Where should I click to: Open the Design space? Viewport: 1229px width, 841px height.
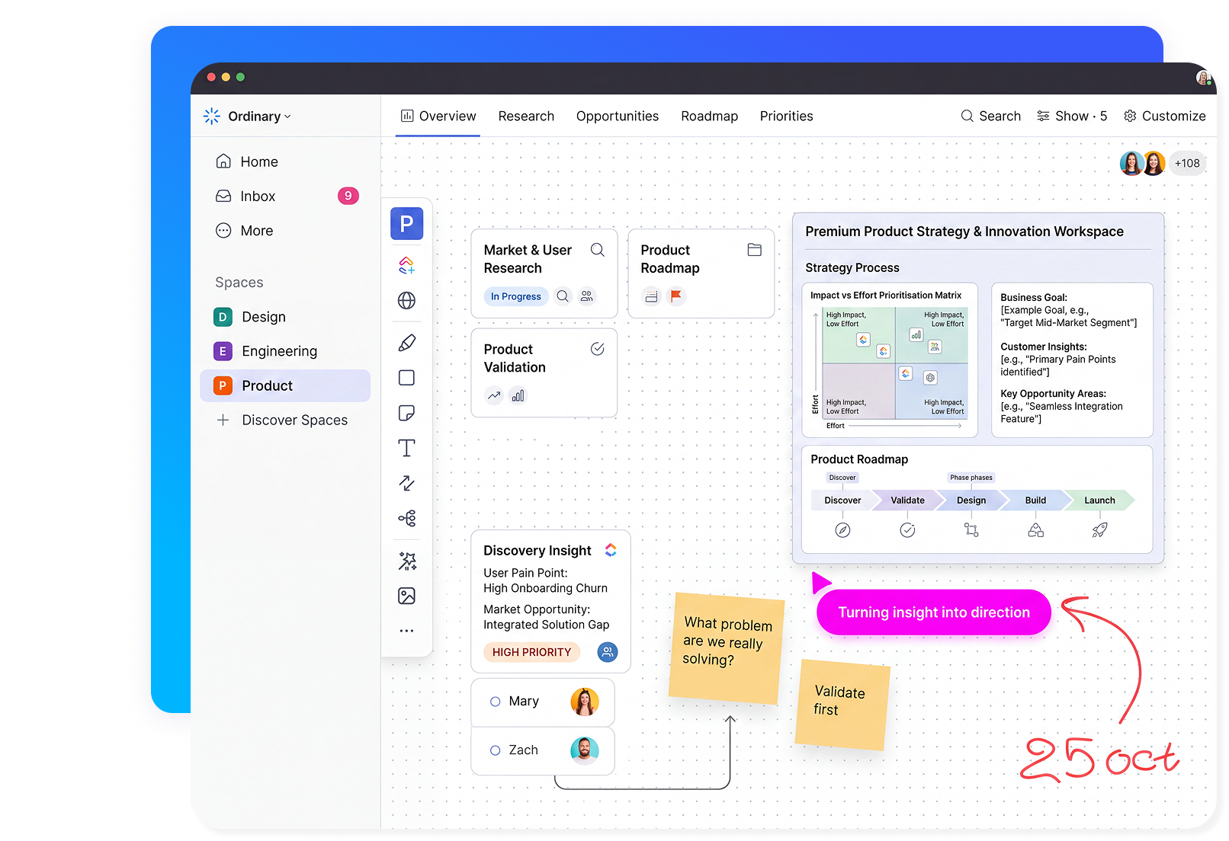click(285, 317)
